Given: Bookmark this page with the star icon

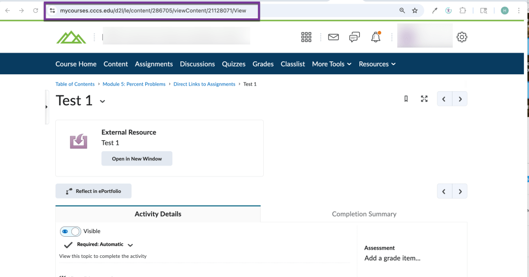Looking at the screenshot, I should pyautogui.click(x=415, y=10).
